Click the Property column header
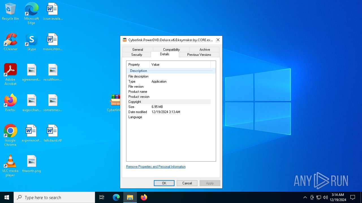This screenshot has width=362, height=203. (138, 65)
